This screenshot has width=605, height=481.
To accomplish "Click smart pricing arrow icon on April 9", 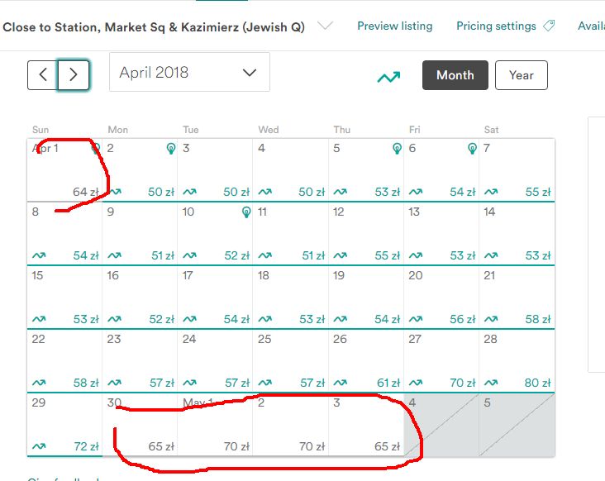I will 114,255.
